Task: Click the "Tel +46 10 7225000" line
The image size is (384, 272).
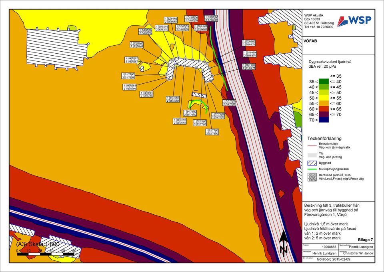Action: click(319, 27)
